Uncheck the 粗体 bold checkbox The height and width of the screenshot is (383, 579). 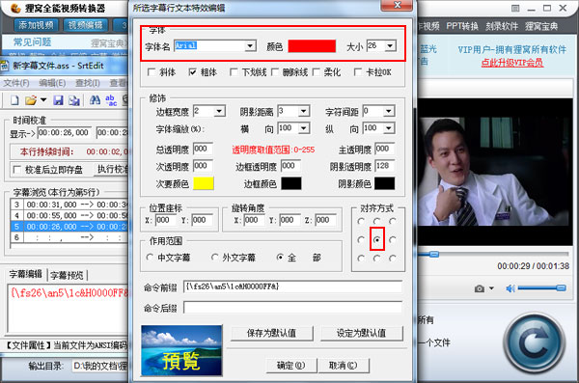[x=192, y=72]
